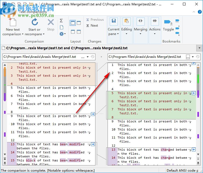The image size is (203, 173).
Task: Click the Toggle bookmark icon
Action: click(168, 23)
